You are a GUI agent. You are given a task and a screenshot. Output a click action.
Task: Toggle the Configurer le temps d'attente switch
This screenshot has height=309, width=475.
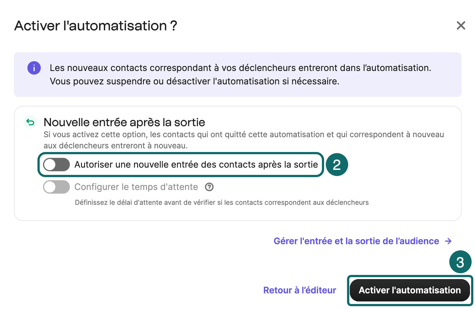click(56, 187)
